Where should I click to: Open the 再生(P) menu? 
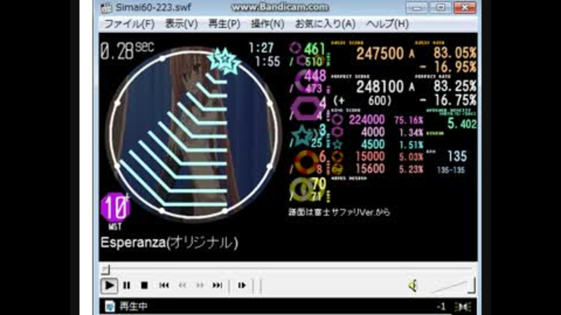pos(224,24)
